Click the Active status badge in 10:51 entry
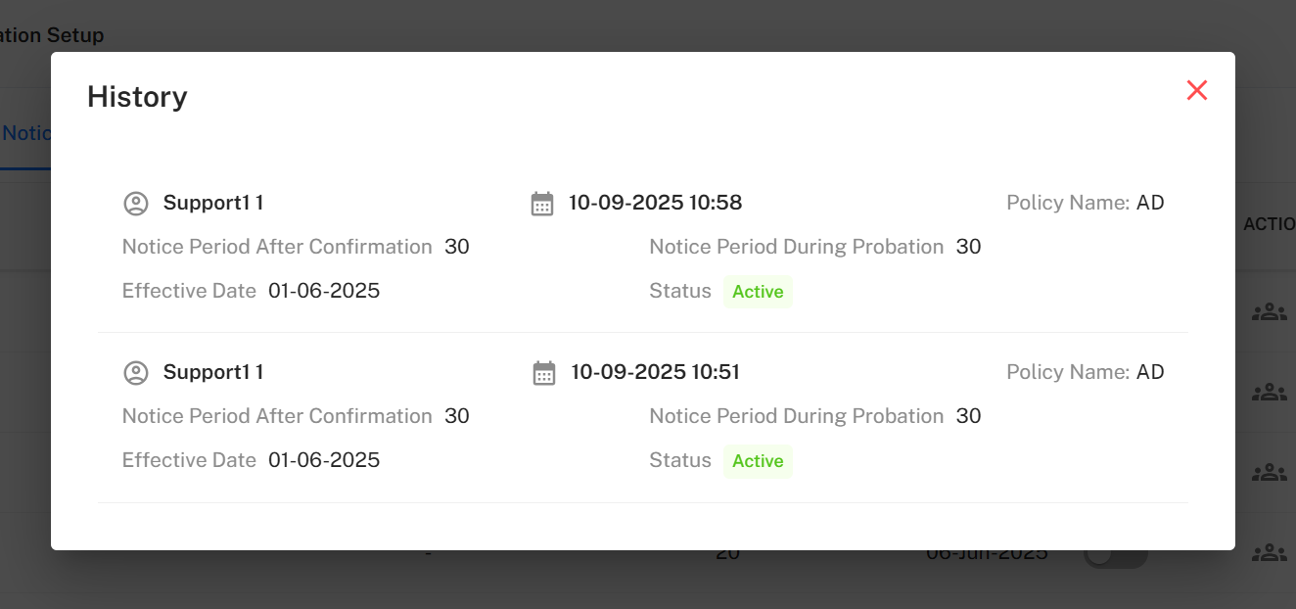 pyautogui.click(x=758, y=461)
